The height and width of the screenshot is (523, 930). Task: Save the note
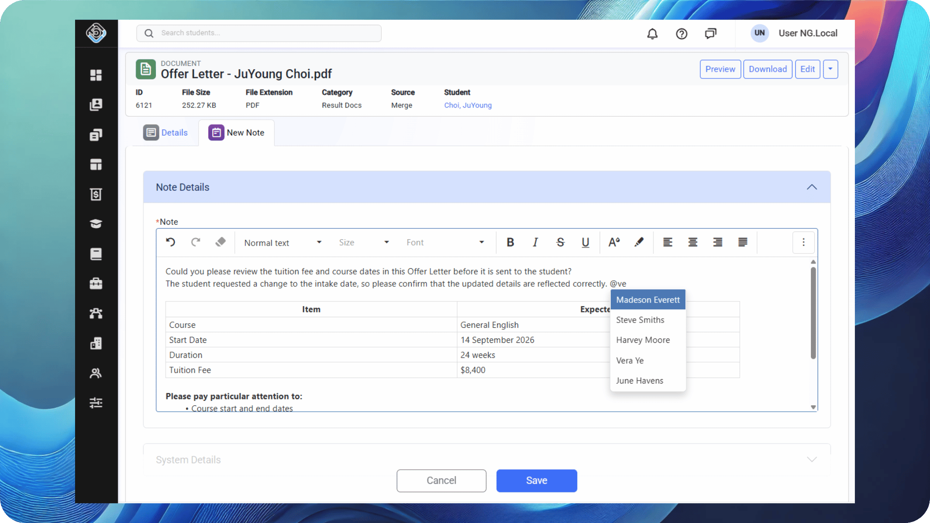click(537, 481)
